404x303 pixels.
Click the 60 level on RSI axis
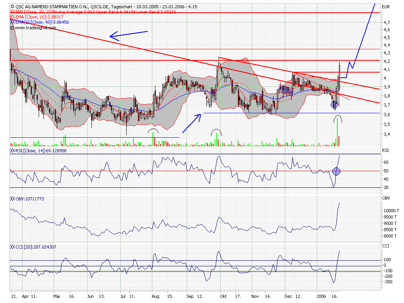(386, 162)
